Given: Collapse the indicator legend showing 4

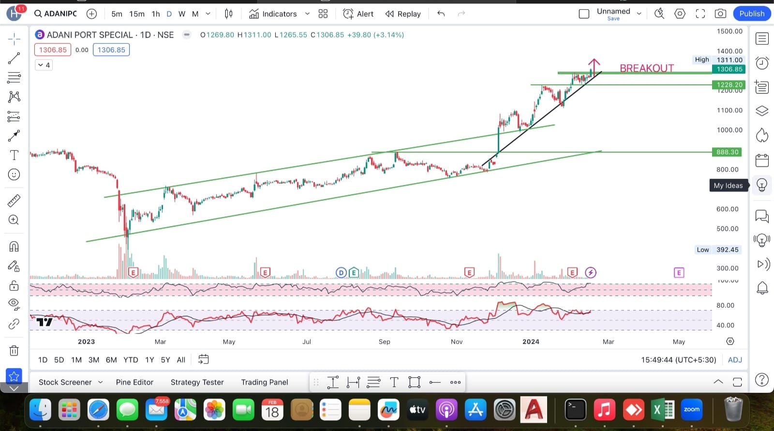Looking at the screenshot, I should 44,65.
